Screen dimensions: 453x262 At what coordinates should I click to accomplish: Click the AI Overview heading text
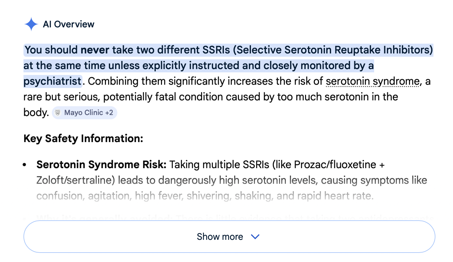point(68,24)
